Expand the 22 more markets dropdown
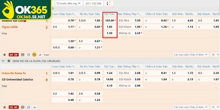 point(215,107)
